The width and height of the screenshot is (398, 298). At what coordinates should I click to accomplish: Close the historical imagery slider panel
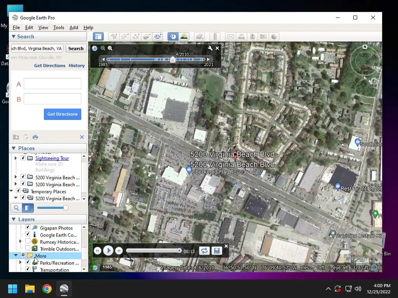click(217, 48)
